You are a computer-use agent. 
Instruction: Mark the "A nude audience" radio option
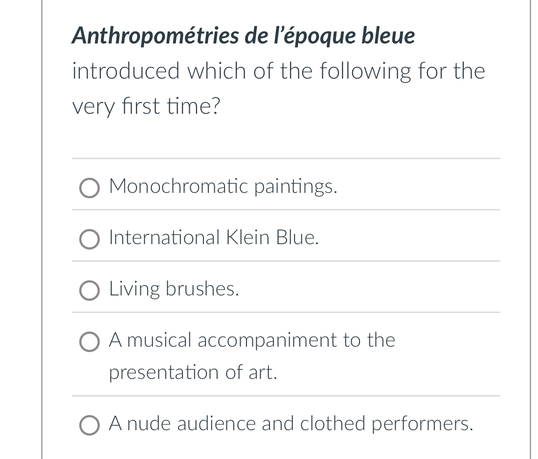click(x=90, y=425)
